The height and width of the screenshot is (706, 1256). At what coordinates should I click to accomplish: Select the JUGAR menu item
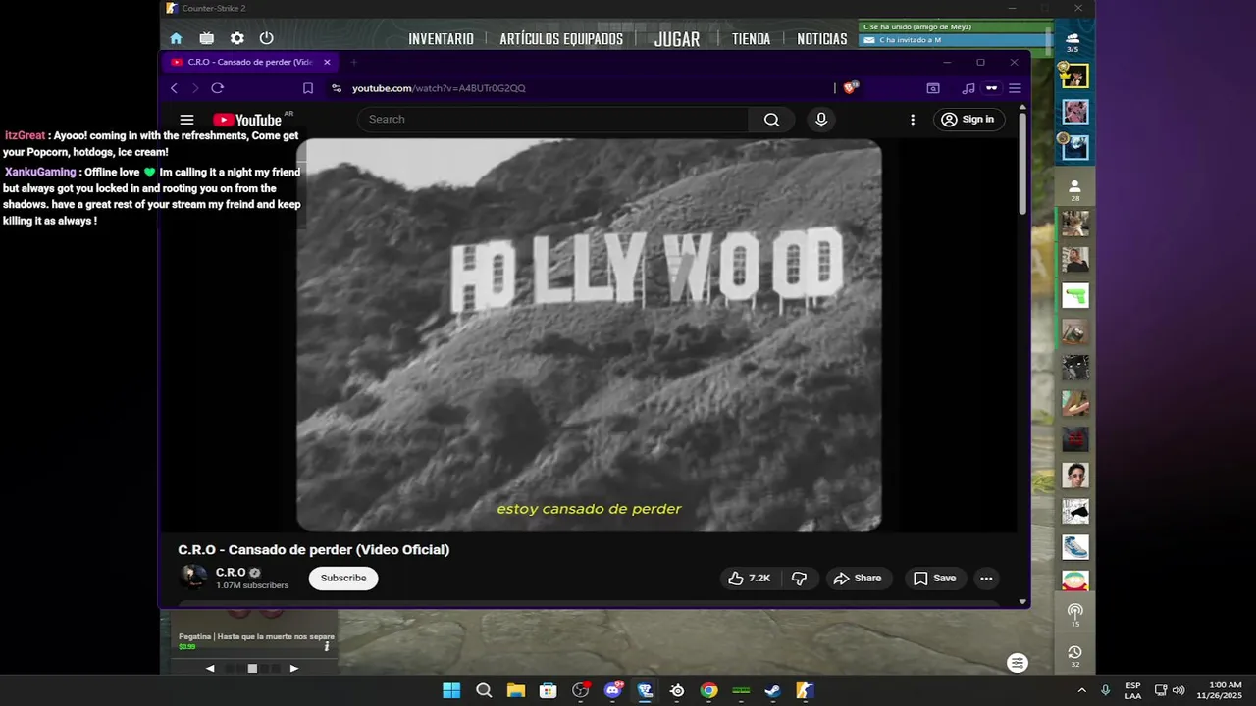tap(677, 39)
